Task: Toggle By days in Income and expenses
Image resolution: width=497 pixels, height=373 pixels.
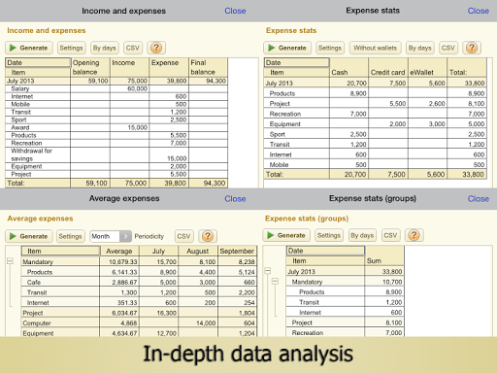Action: point(104,48)
